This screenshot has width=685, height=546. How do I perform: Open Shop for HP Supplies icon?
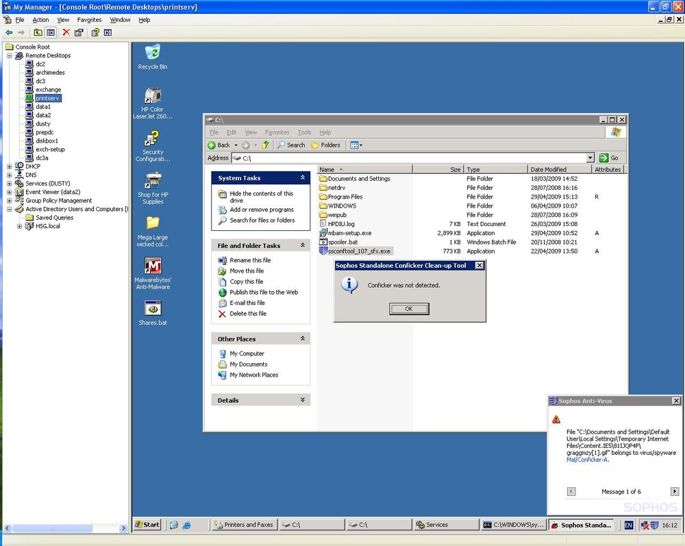153,188
